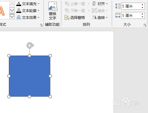This screenshot has width=148, height=113.
Task: Click the bottom-middle resize handle of square
Action: click(x=29, y=97)
